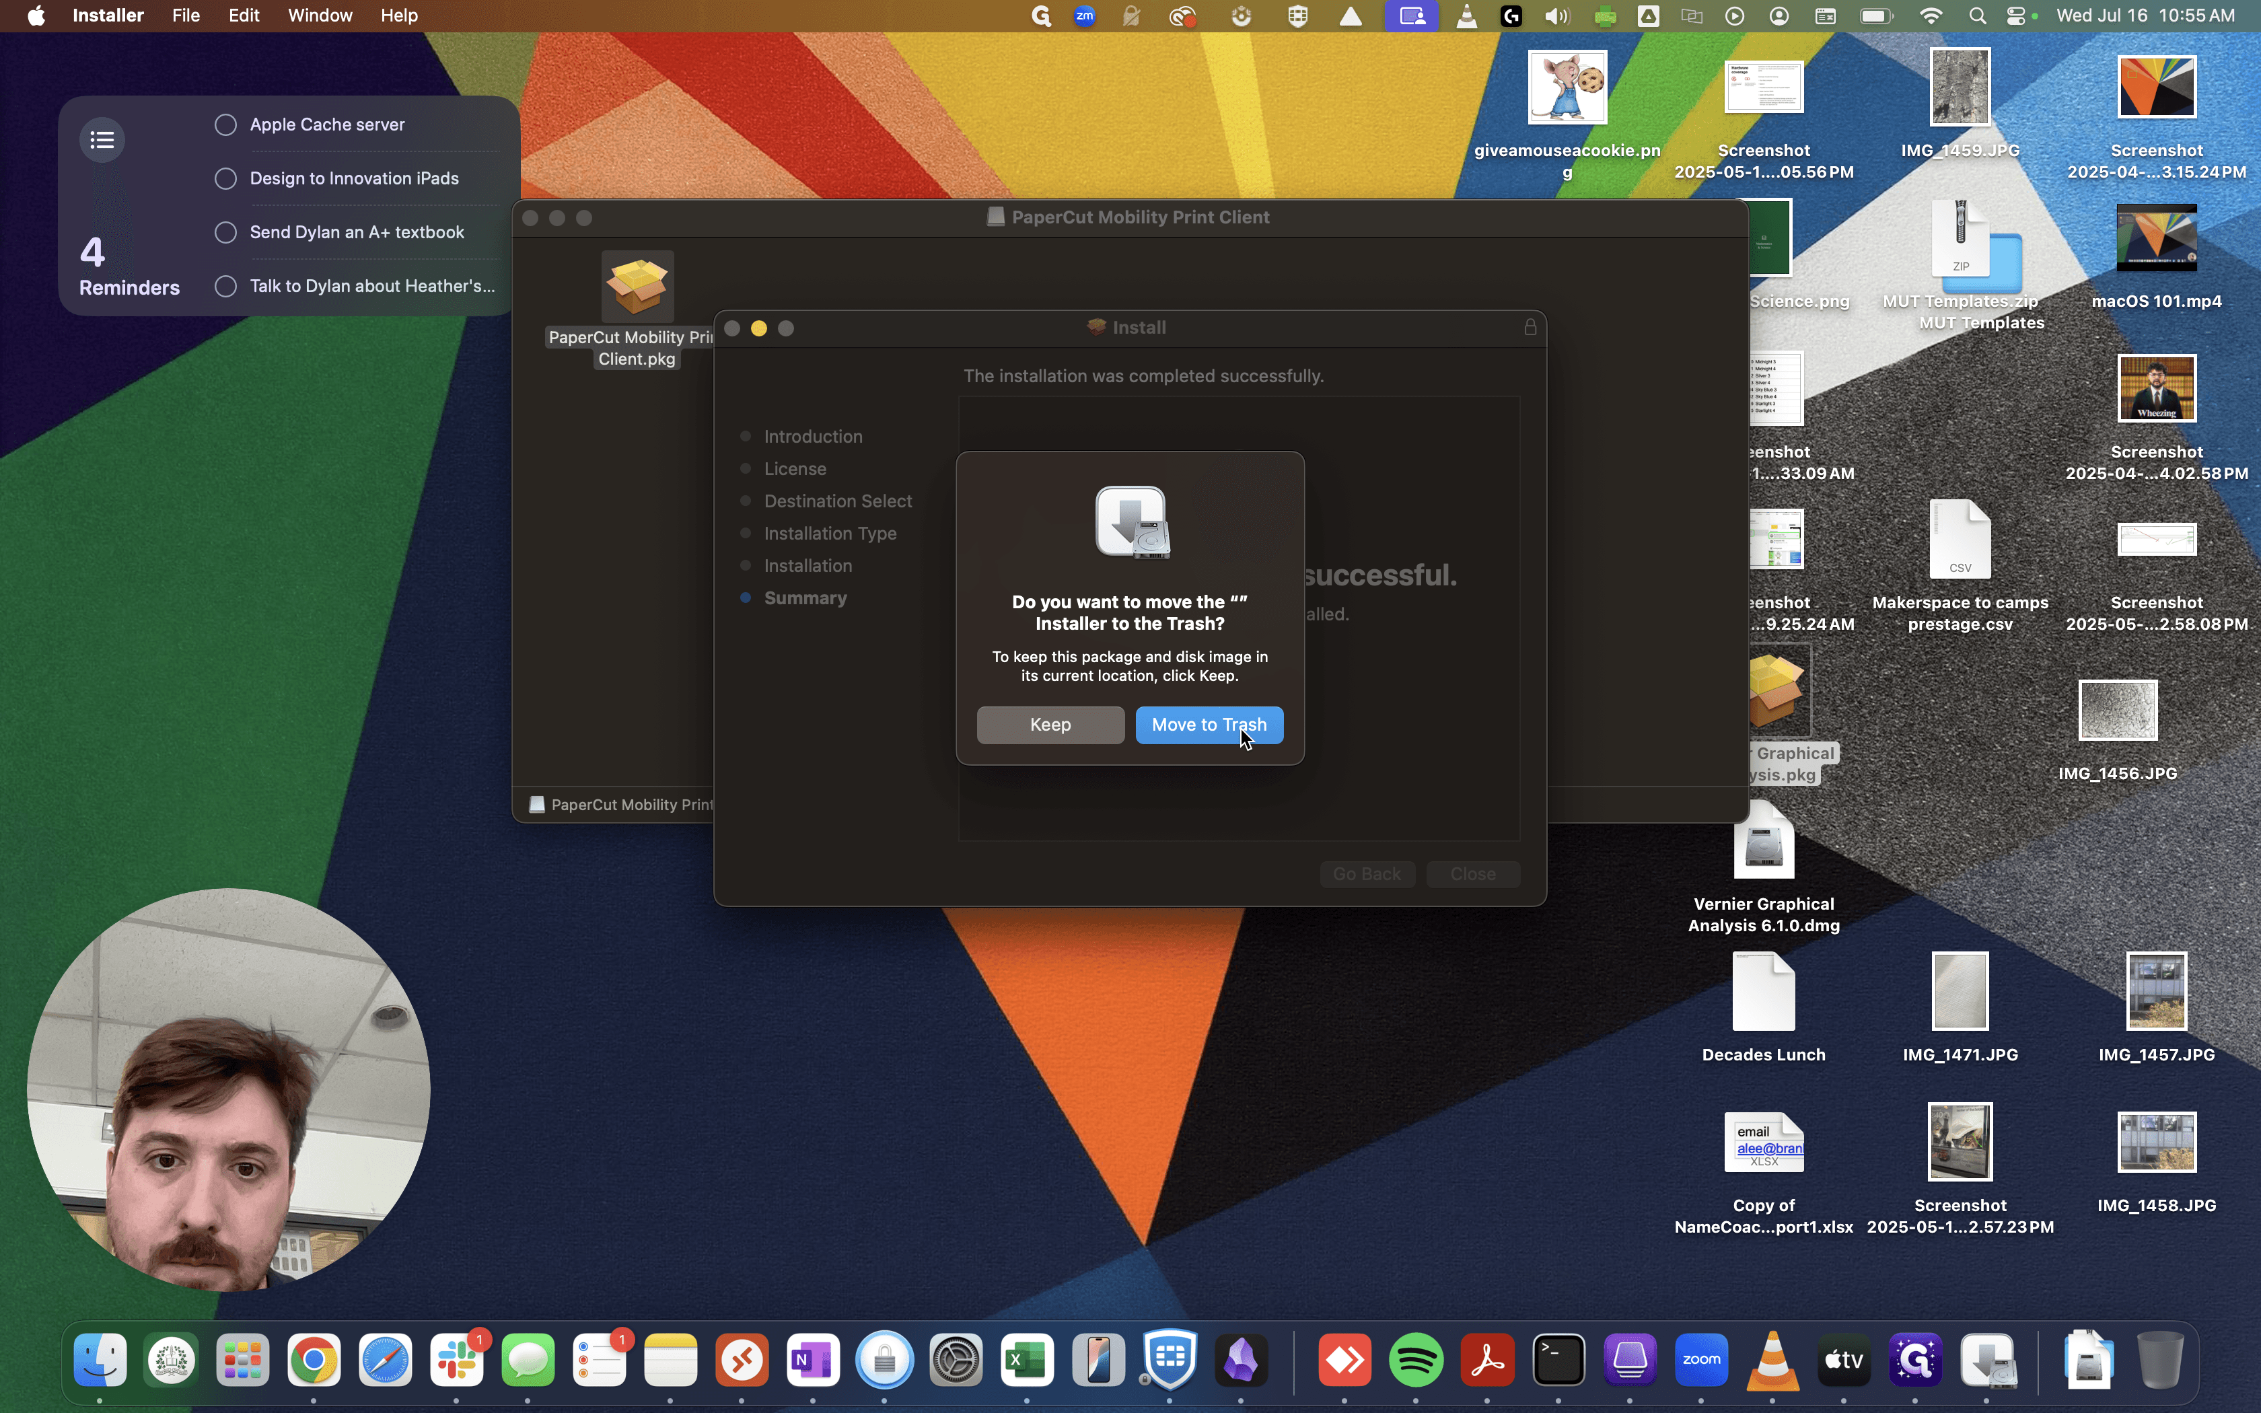Click the lock icon in Install window
Image resolution: width=2261 pixels, height=1413 pixels.
click(1530, 327)
